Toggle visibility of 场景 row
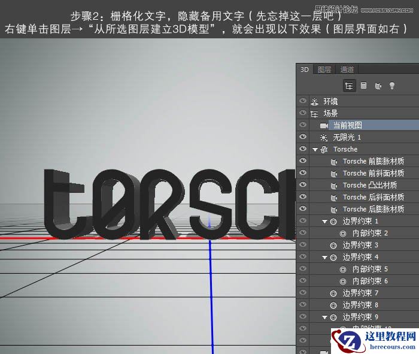Viewport: 419px width, 354px height. (303, 113)
